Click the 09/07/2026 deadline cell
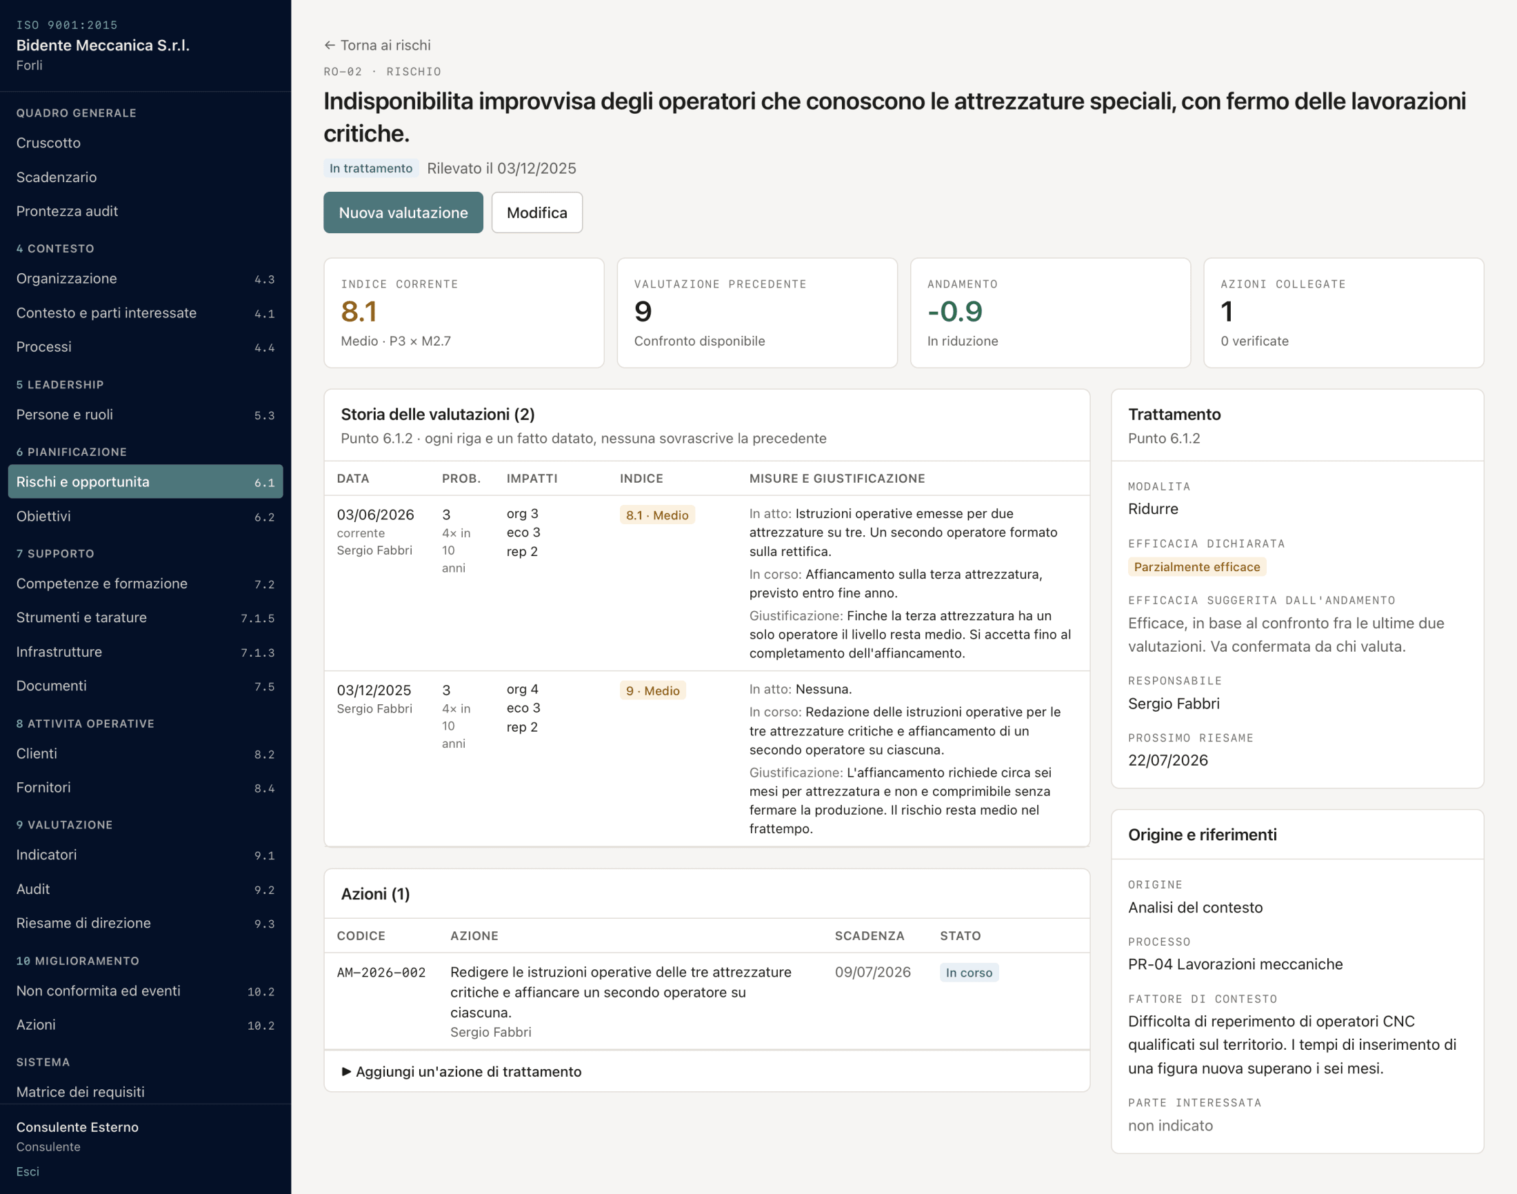This screenshot has width=1517, height=1194. (873, 973)
